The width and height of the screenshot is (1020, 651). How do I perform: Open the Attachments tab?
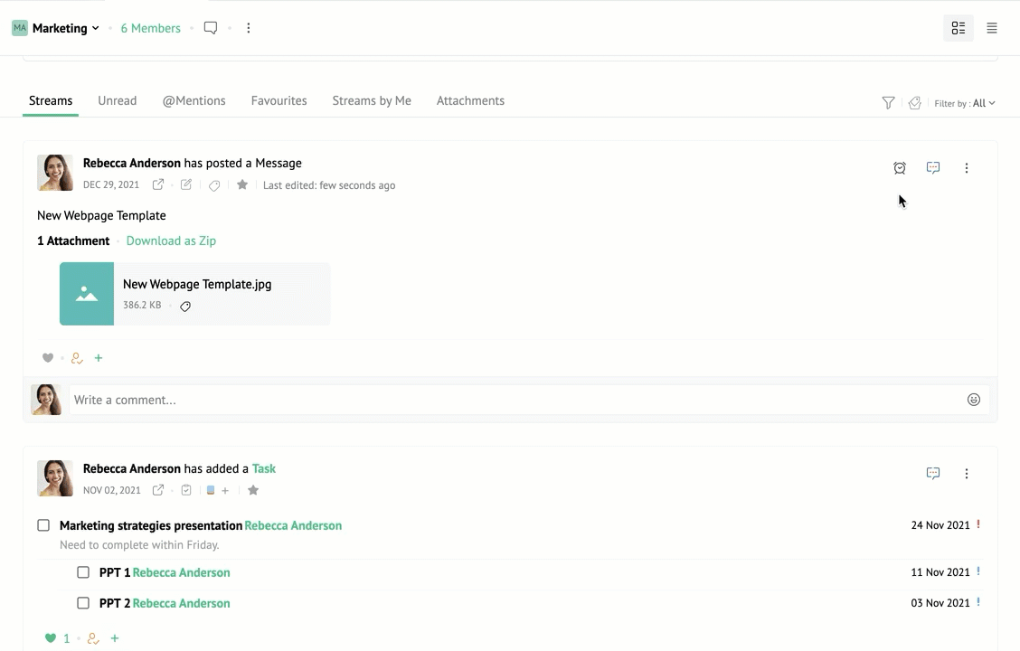click(x=470, y=100)
